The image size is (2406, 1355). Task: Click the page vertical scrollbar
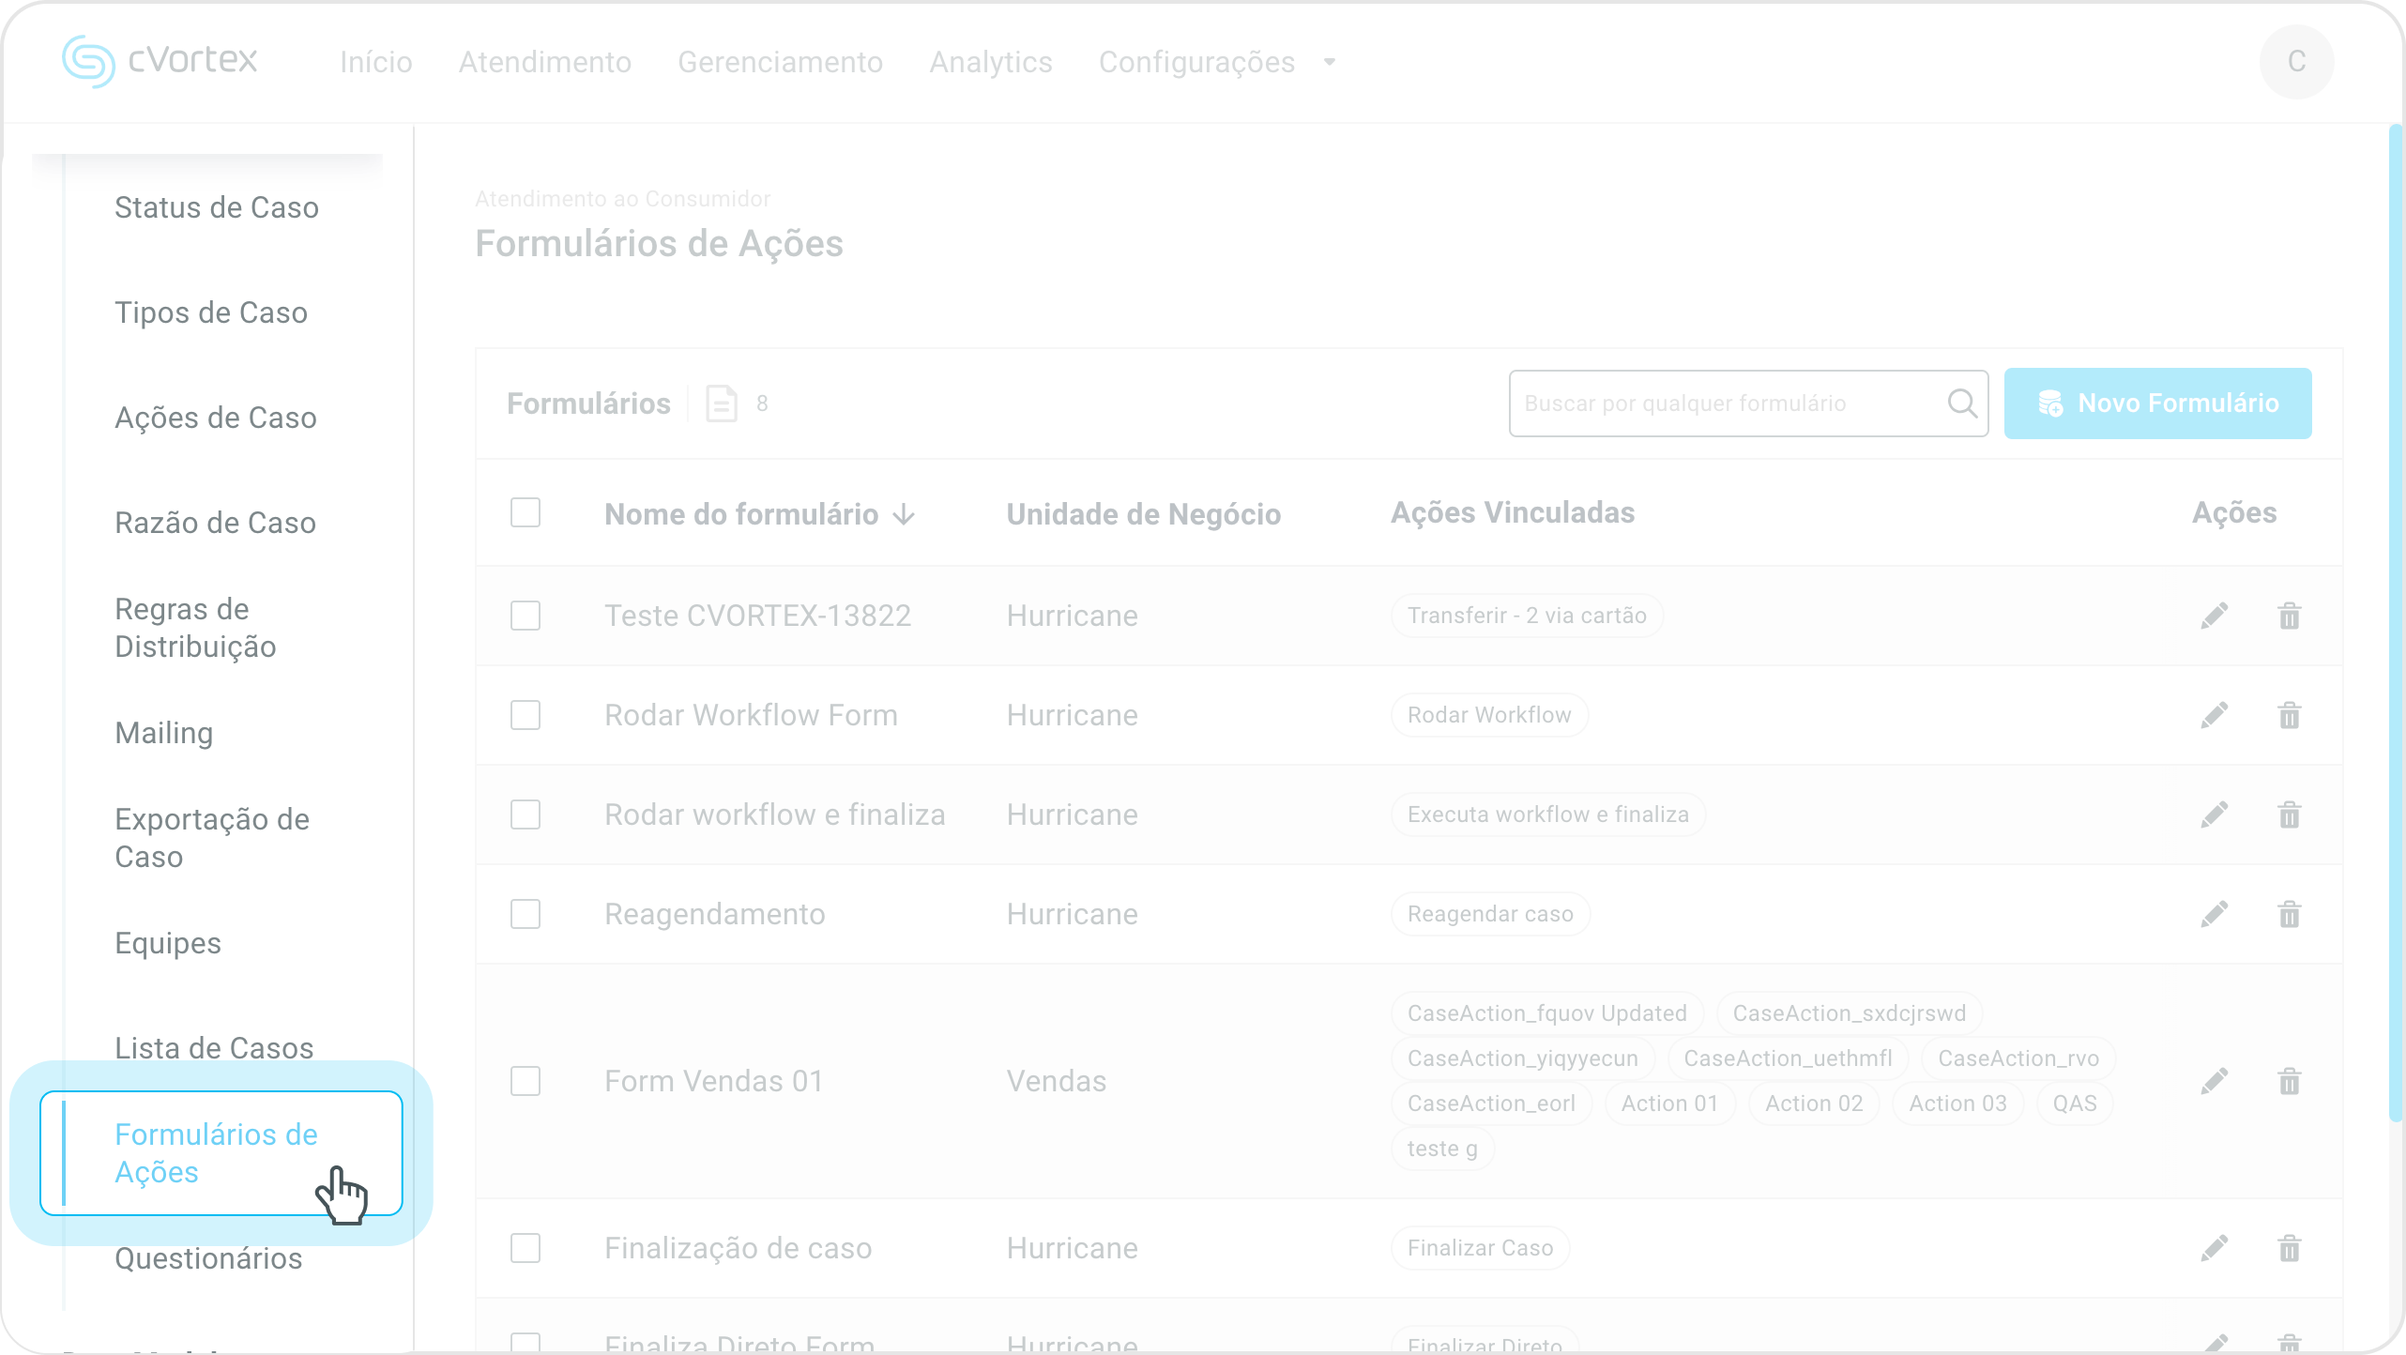click(2395, 619)
